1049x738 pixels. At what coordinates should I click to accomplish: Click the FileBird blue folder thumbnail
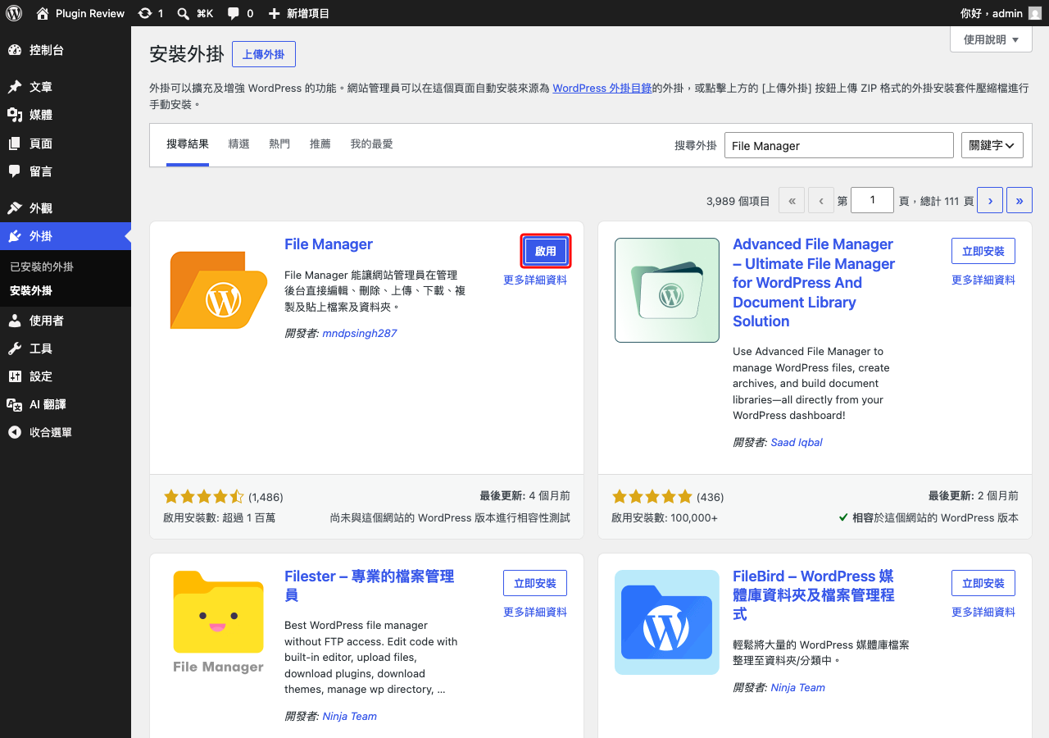pyautogui.click(x=667, y=622)
